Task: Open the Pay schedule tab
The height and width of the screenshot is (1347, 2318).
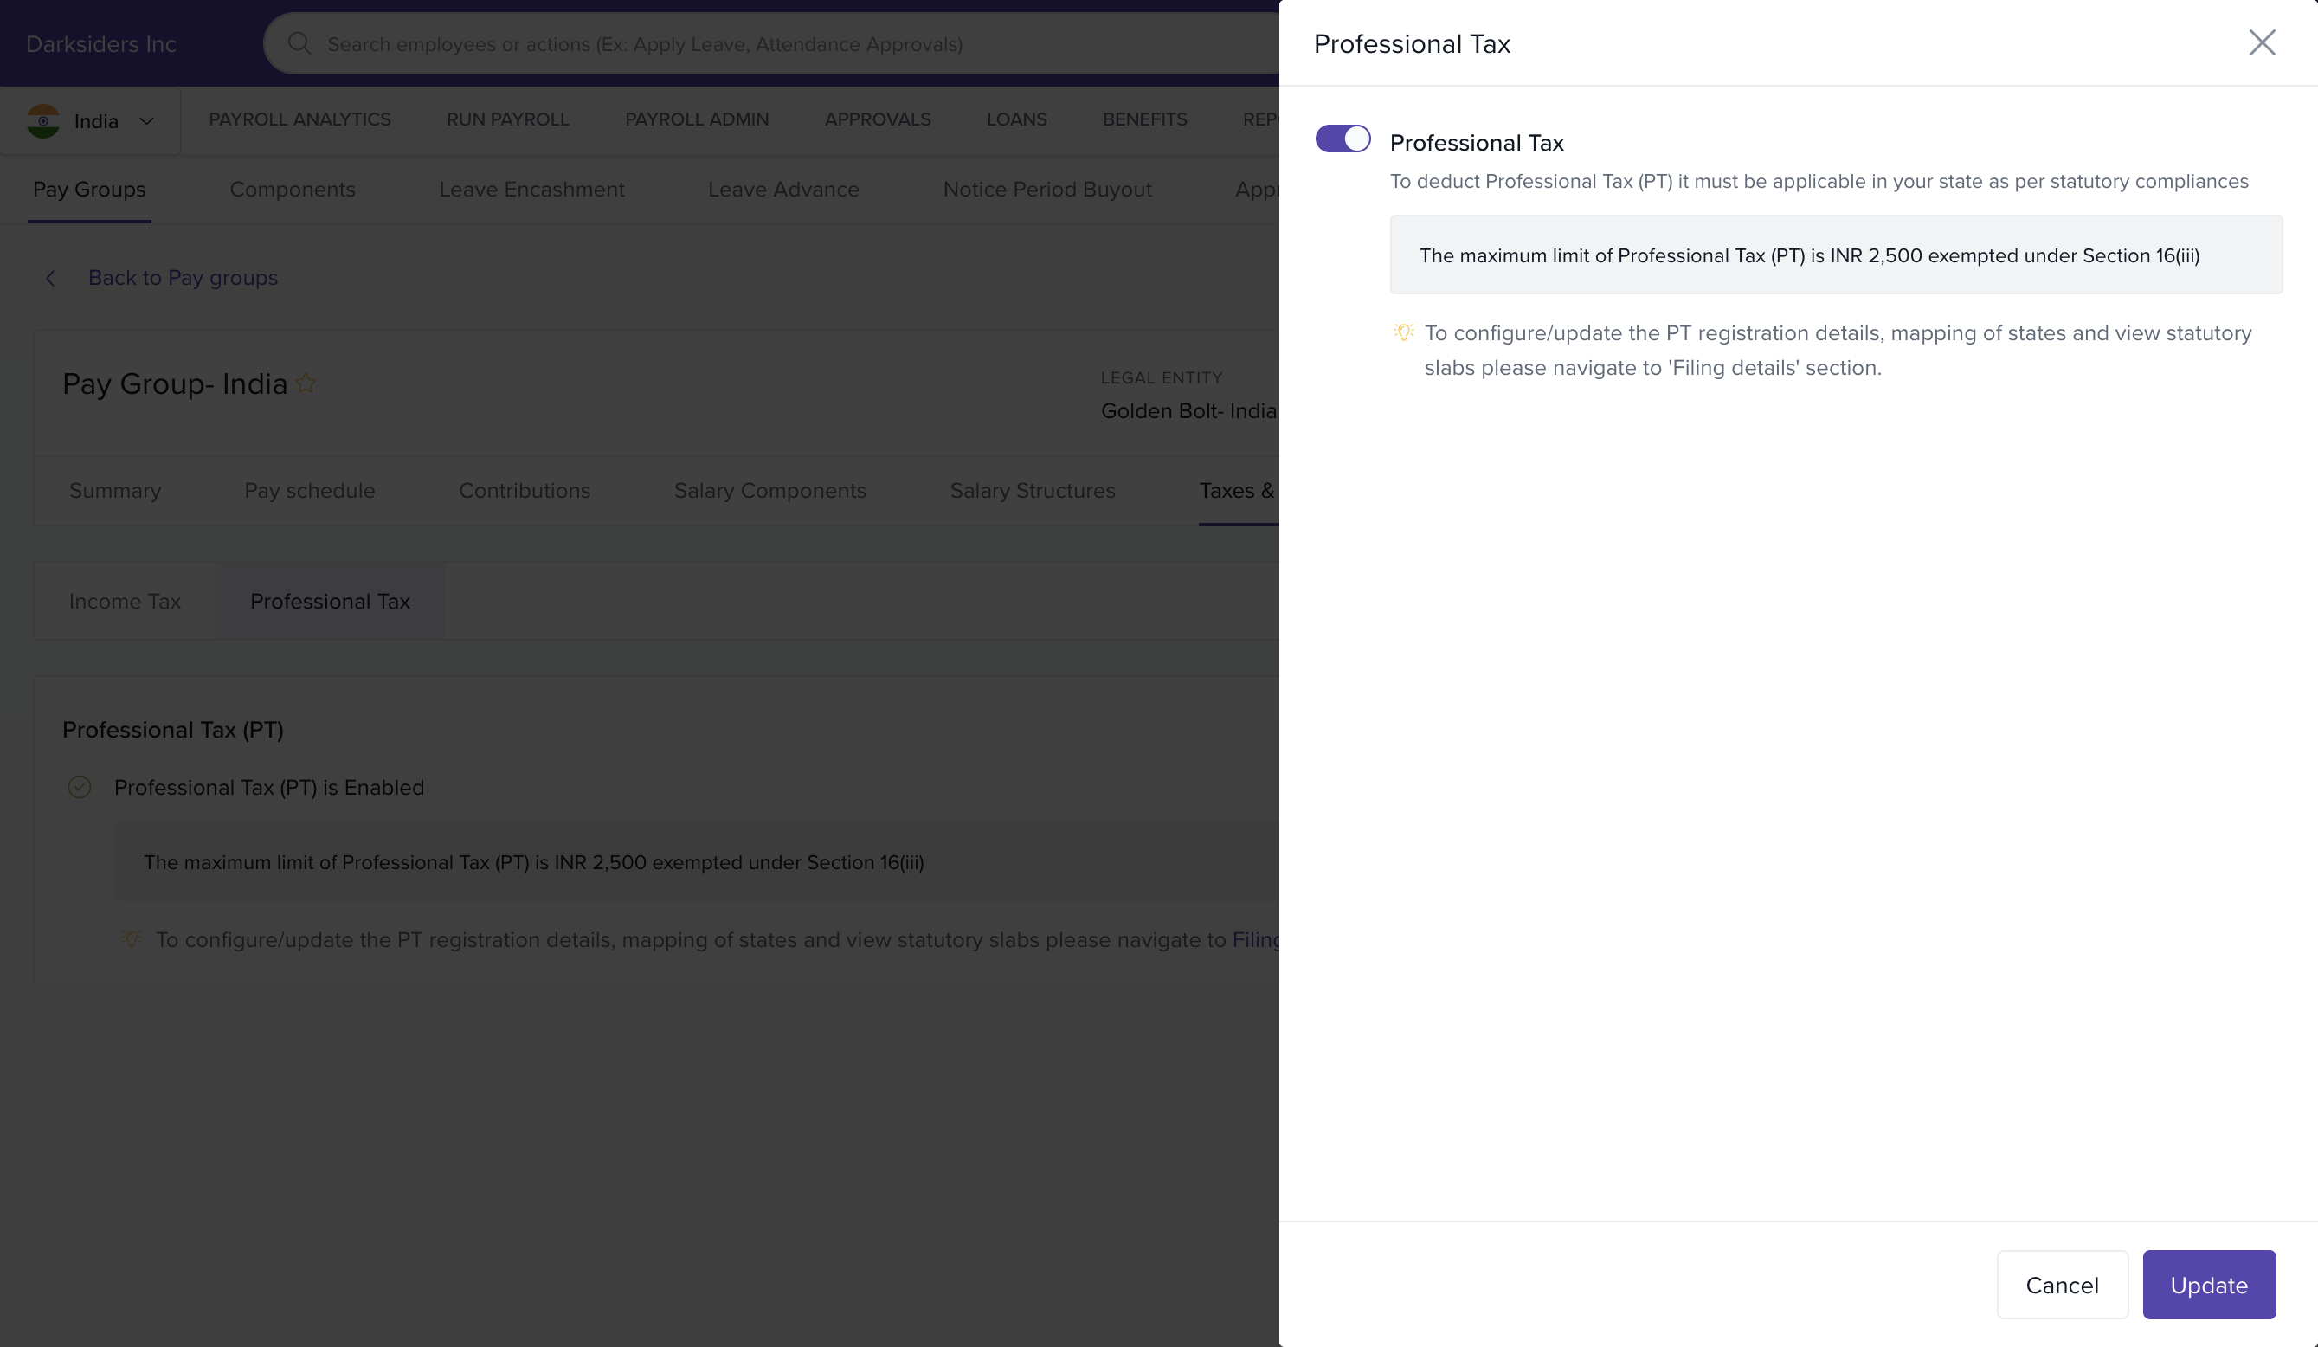Action: [309, 490]
